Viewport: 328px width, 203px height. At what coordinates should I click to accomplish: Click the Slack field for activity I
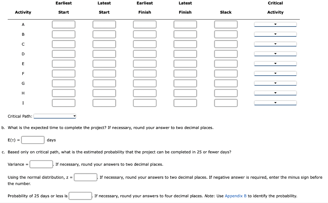tap(226, 102)
